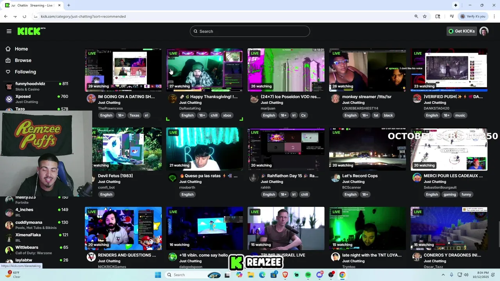Open "monkey streamer /!tts/!sr" title
Image resolution: width=500 pixels, height=281 pixels.
point(367,96)
